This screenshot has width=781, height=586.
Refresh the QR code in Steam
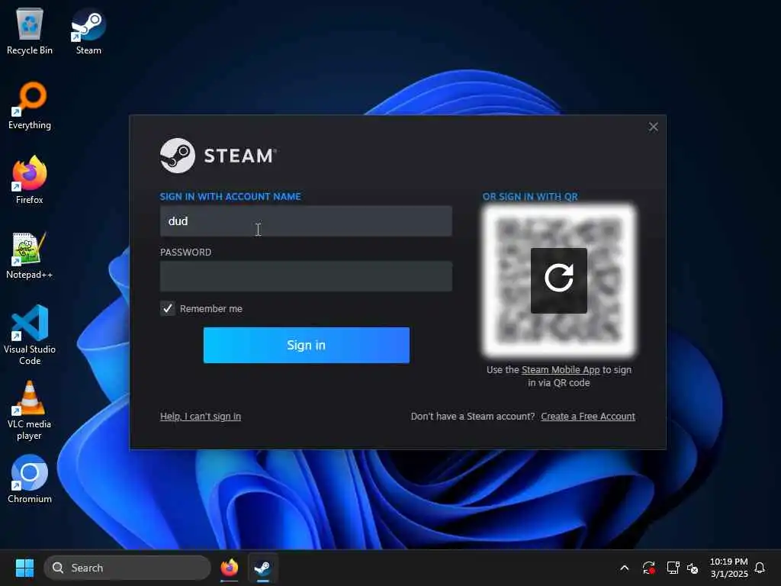[x=558, y=281]
